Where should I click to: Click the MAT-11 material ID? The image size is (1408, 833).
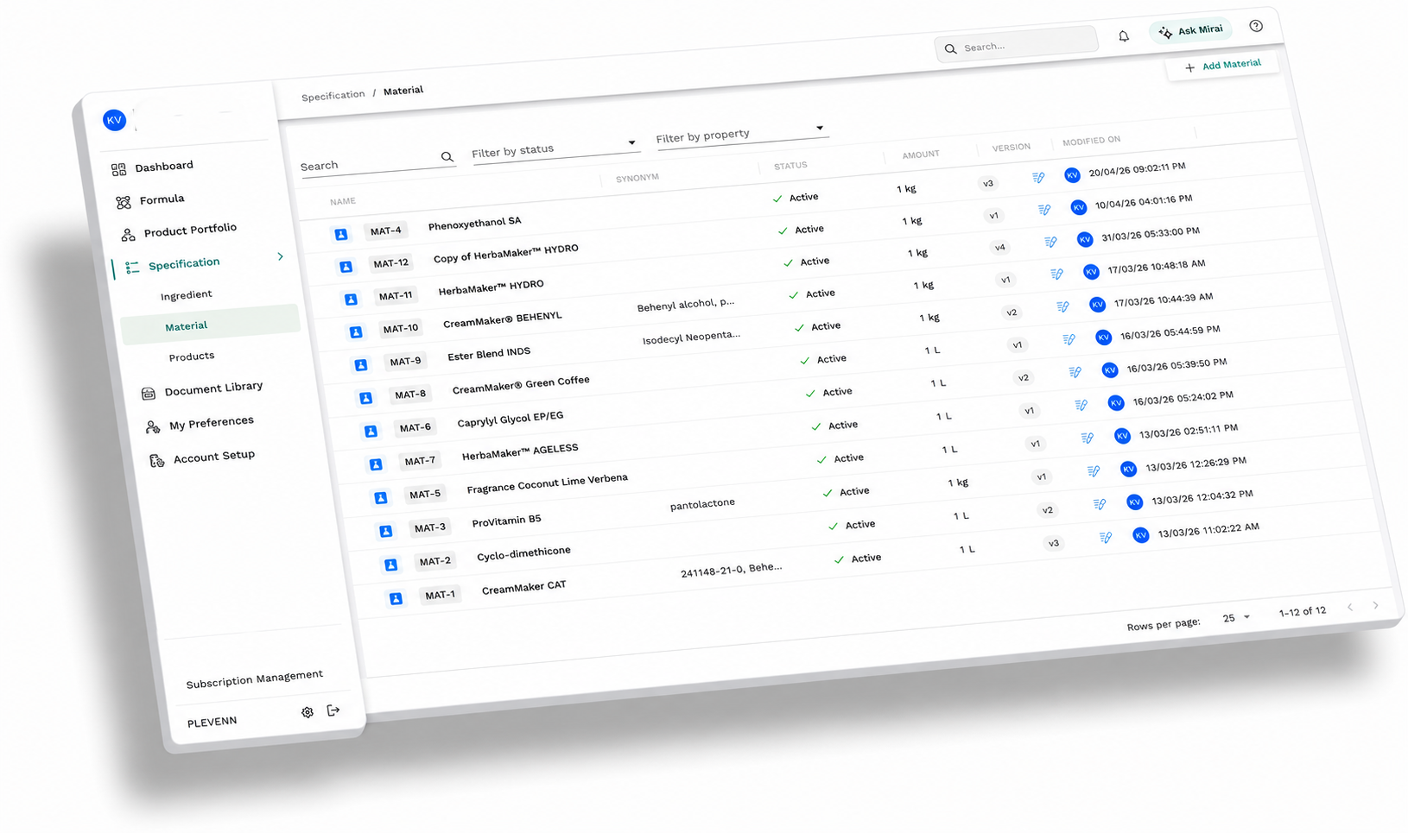click(x=396, y=296)
